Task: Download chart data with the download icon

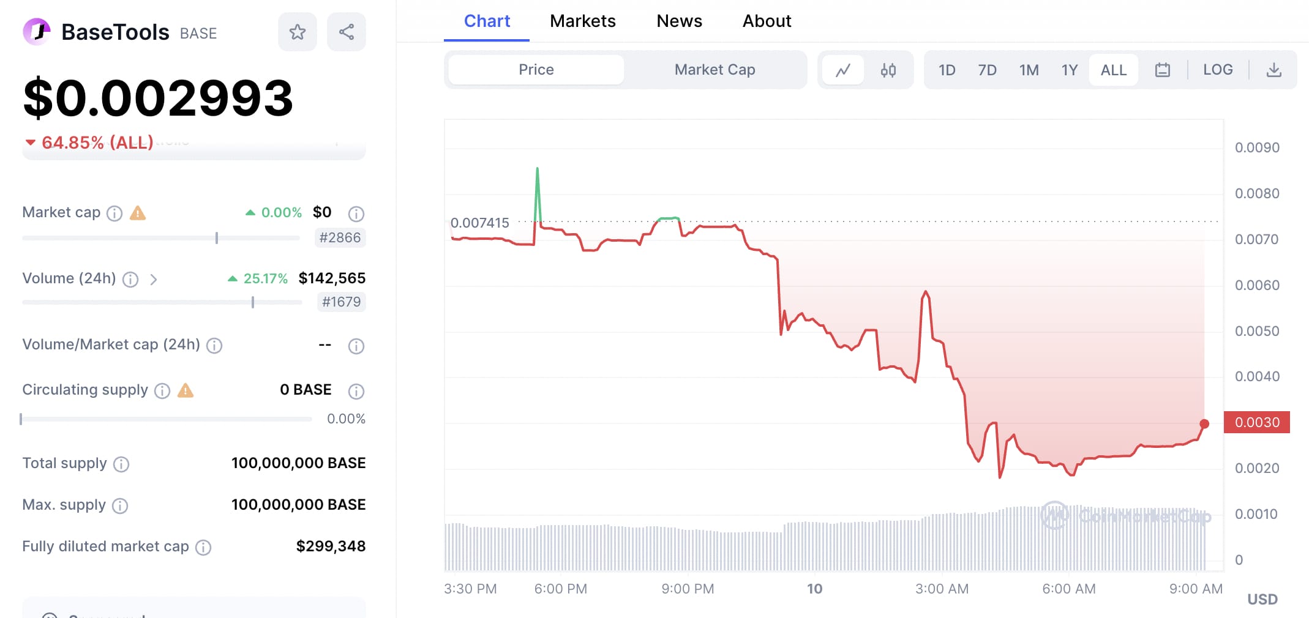Action: pos(1273,70)
